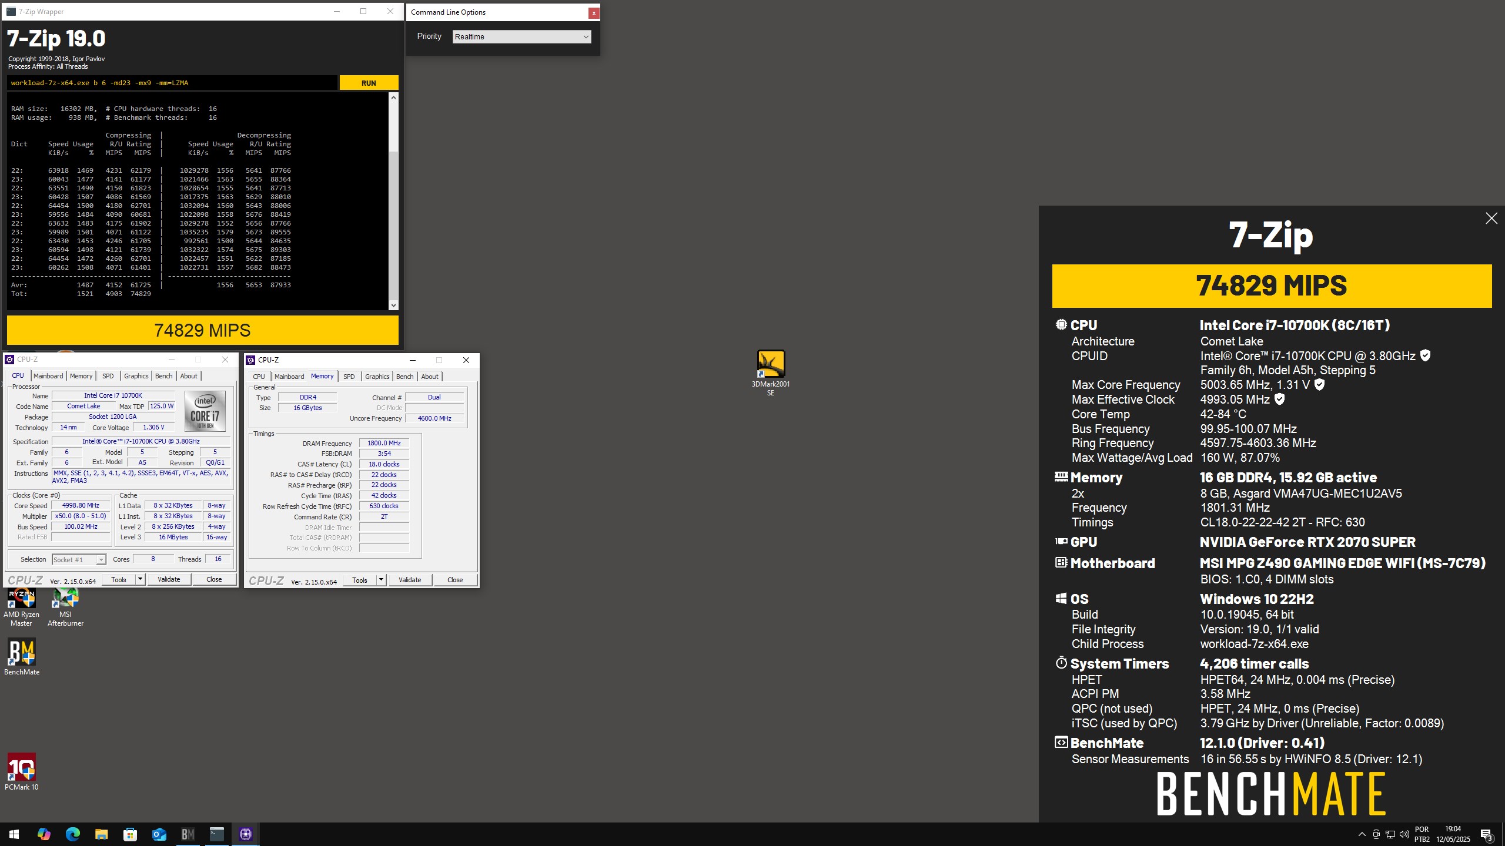Open Bench tab in right CPU-Z window

pyautogui.click(x=405, y=377)
